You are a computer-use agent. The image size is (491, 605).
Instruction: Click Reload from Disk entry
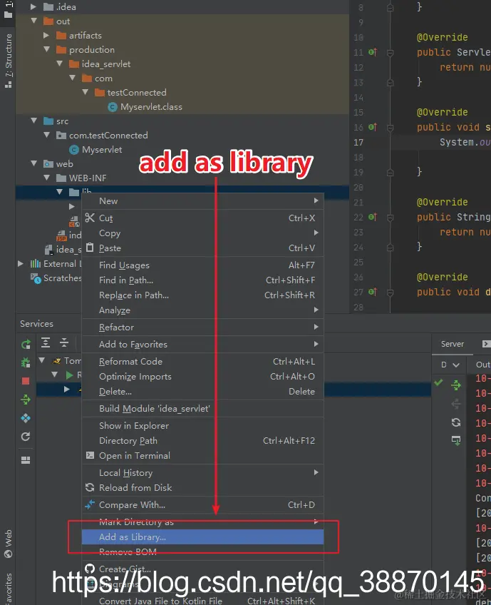(202, 488)
